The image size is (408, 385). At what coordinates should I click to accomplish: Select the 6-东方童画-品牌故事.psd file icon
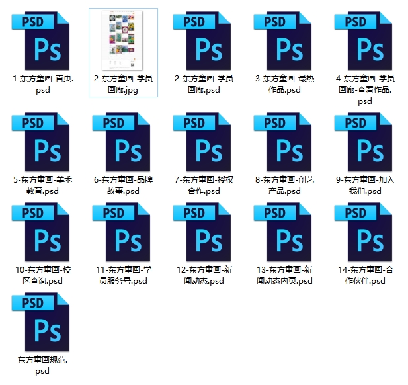[122, 142]
